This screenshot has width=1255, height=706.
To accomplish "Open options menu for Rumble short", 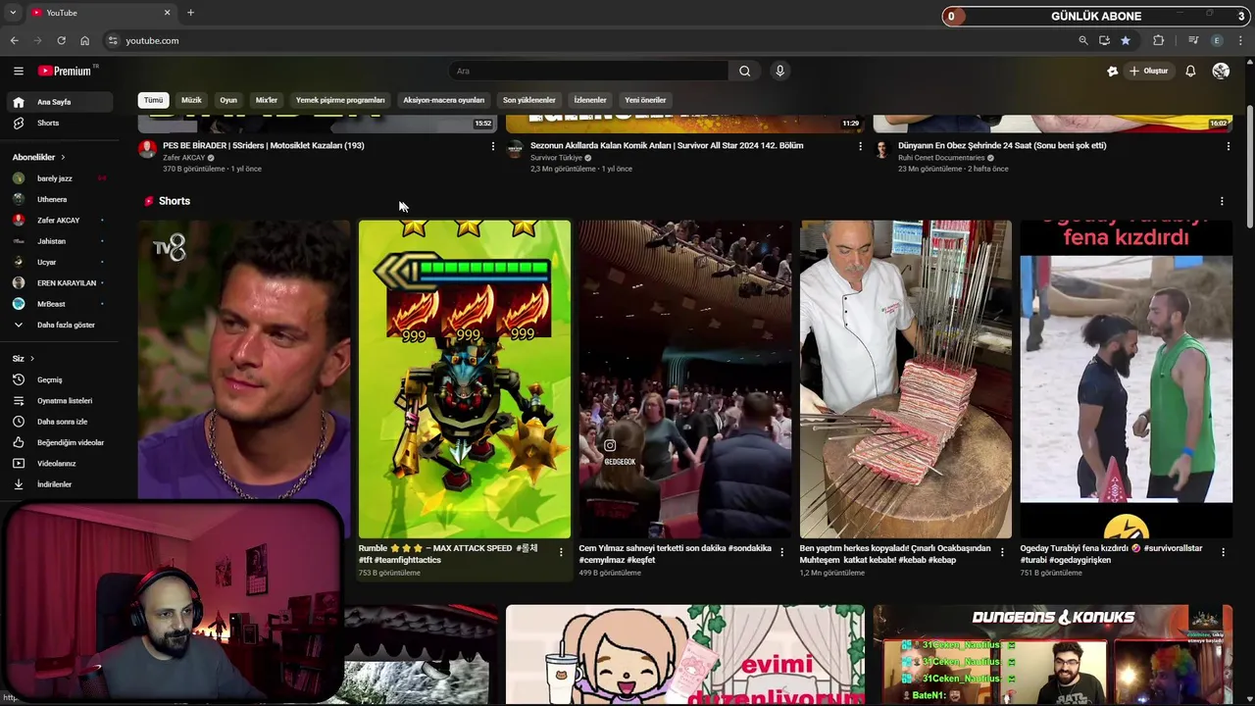I will tap(561, 552).
